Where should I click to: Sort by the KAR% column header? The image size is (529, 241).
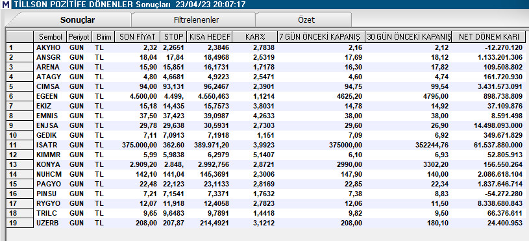(x=254, y=37)
